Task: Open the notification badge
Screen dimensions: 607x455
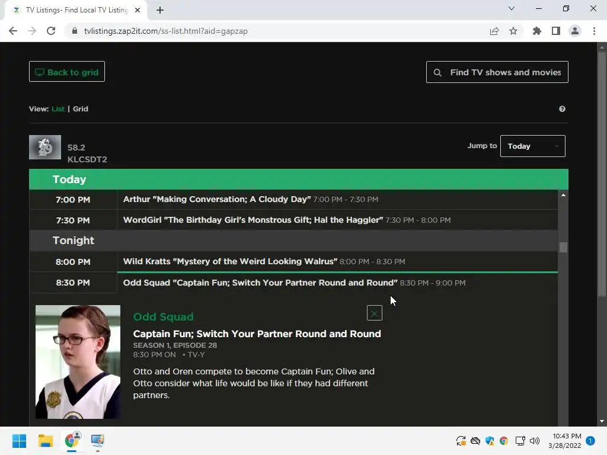Action: pyautogui.click(x=590, y=441)
